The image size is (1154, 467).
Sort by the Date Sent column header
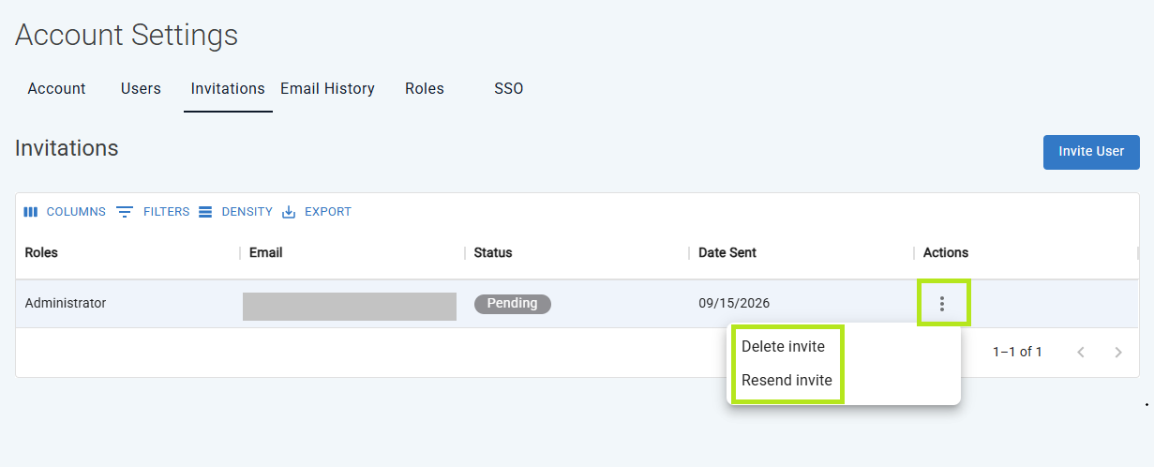click(727, 252)
